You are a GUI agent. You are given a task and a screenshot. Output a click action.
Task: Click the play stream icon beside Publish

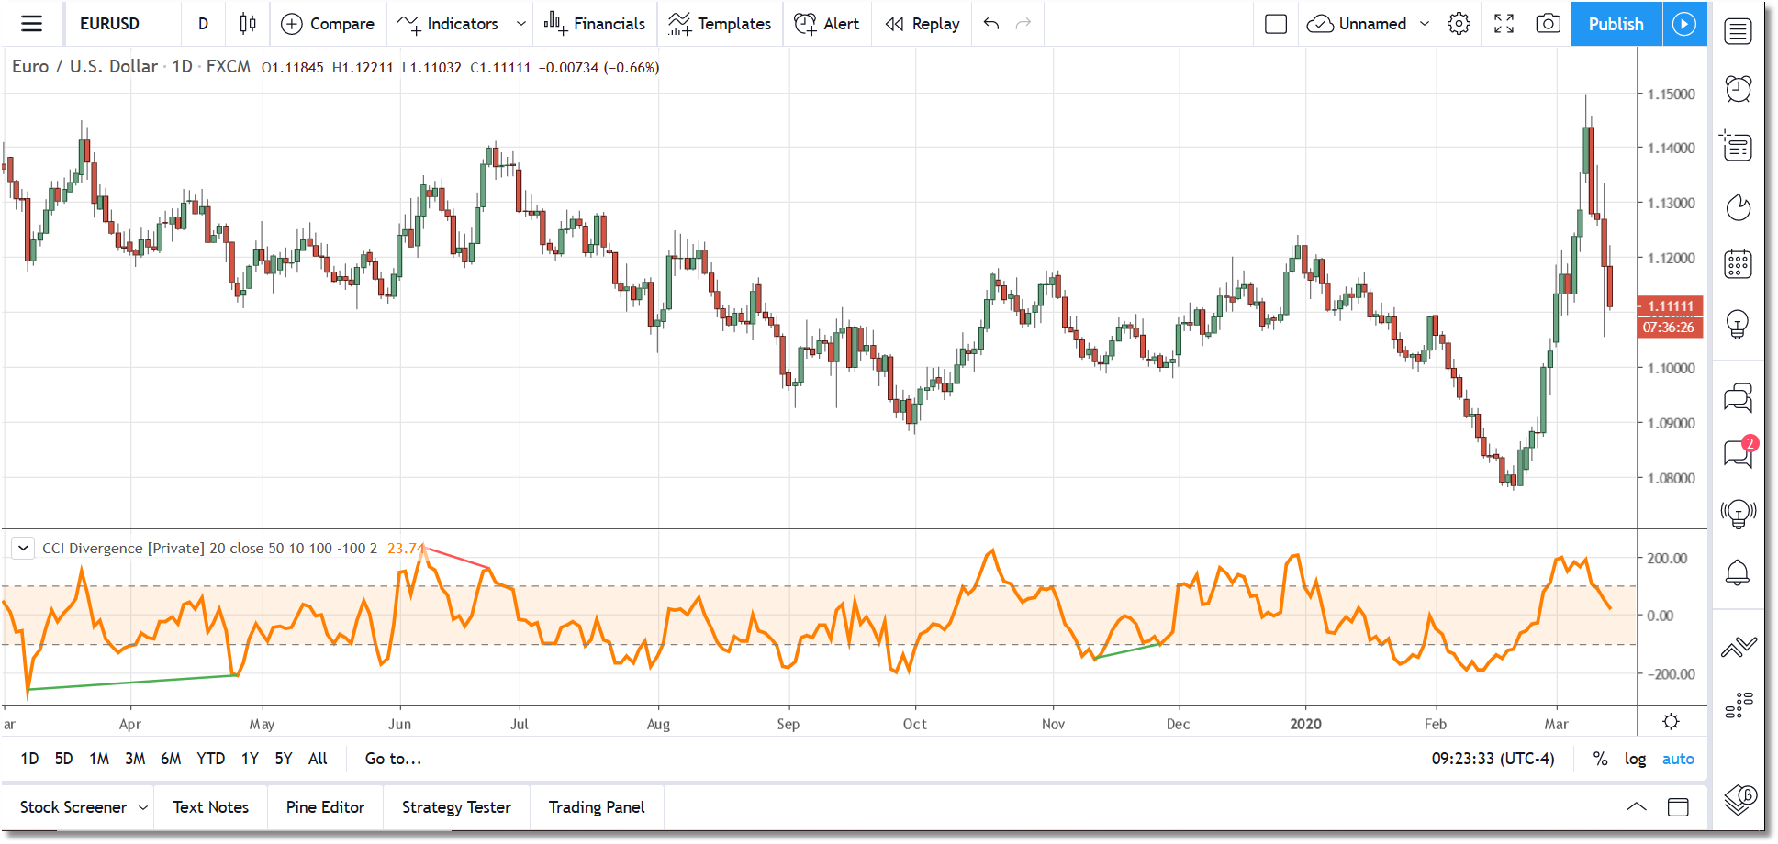(x=1684, y=24)
